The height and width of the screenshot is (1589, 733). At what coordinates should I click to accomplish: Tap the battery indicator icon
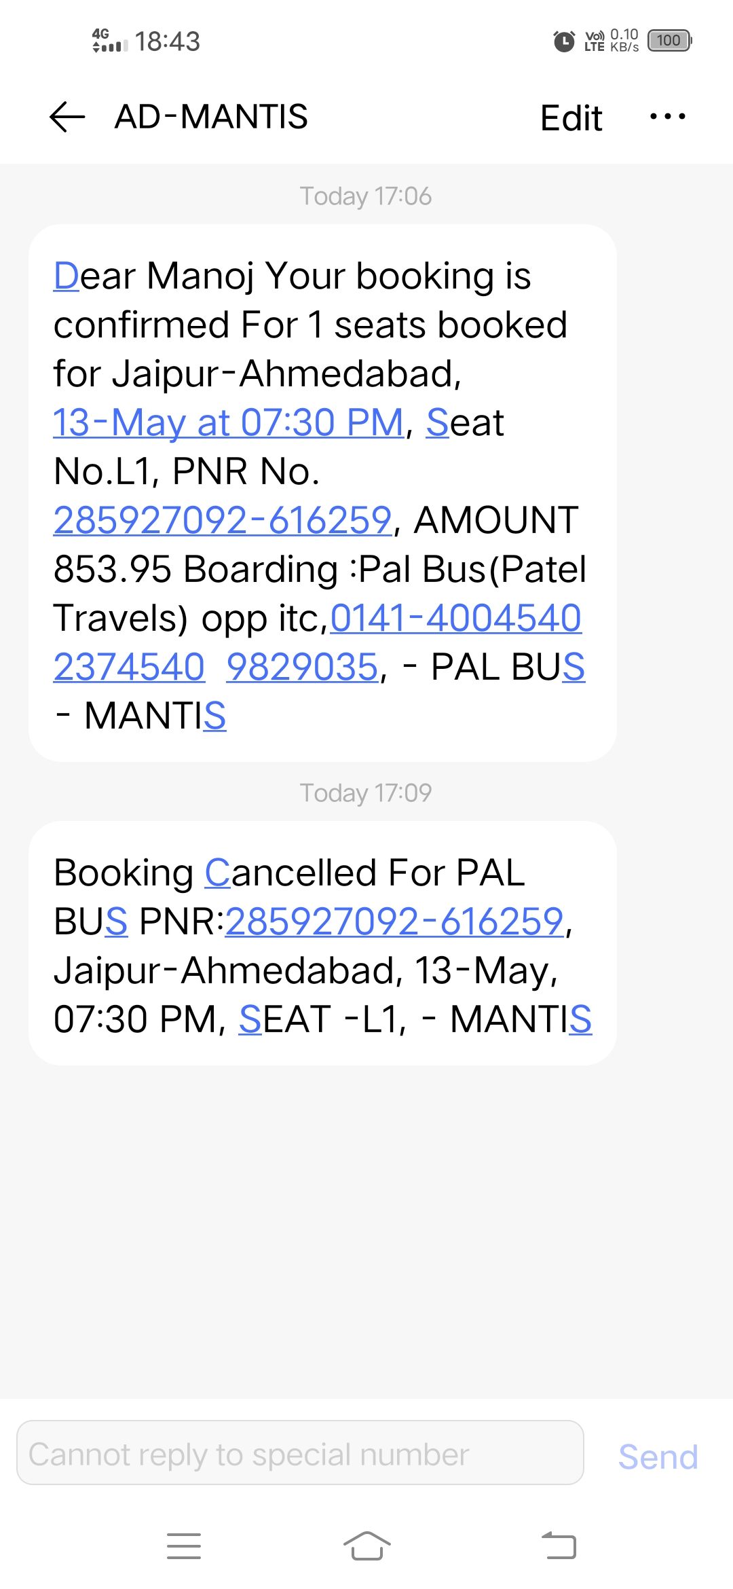click(x=669, y=41)
